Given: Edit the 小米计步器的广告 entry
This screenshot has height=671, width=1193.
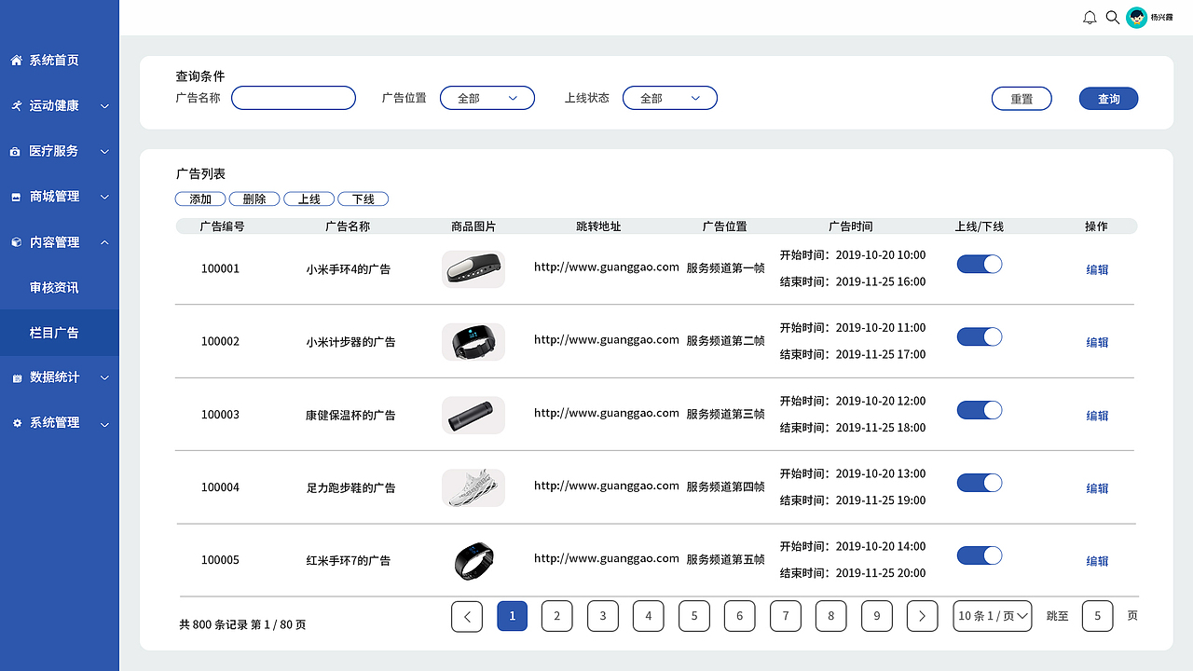Looking at the screenshot, I should (x=1096, y=342).
